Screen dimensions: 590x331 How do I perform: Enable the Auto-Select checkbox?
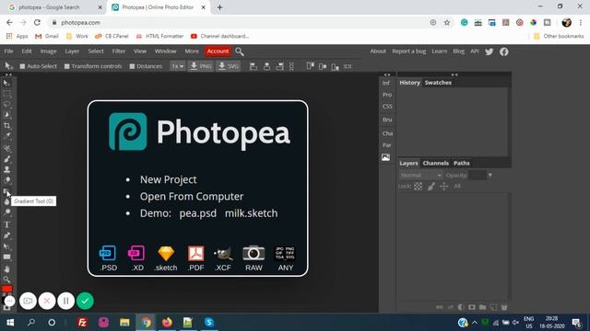(22, 66)
